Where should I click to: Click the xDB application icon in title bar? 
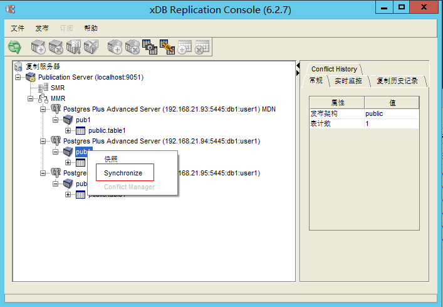coord(11,9)
